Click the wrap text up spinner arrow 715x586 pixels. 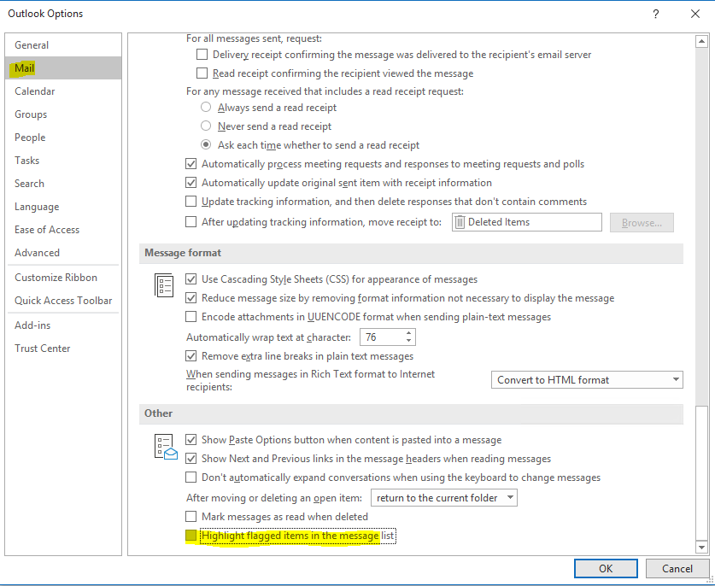[407, 332]
